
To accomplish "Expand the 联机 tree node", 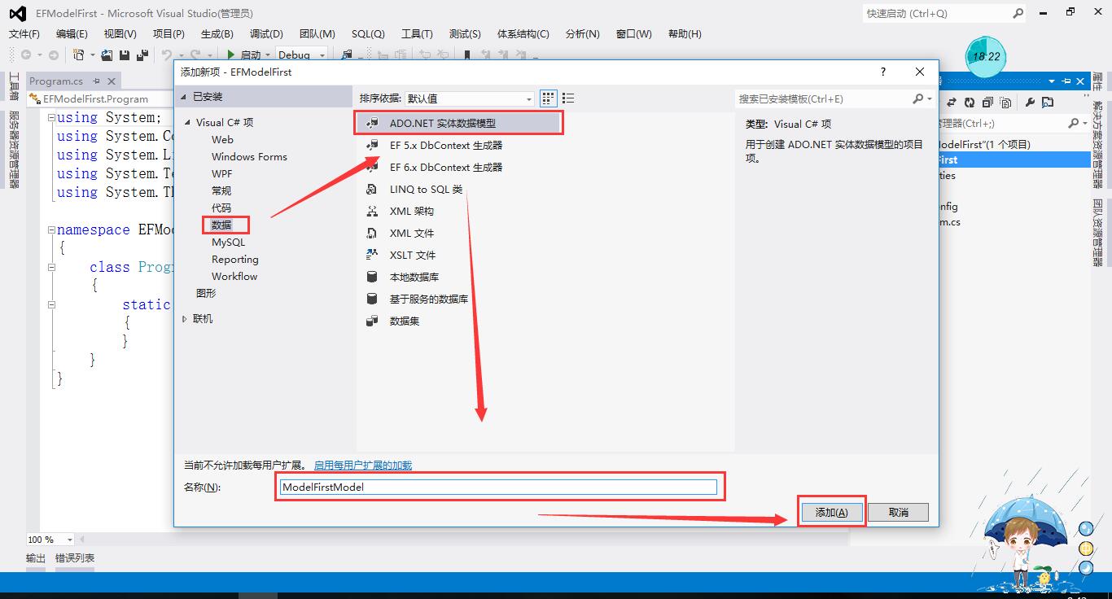I will click(x=185, y=319).
